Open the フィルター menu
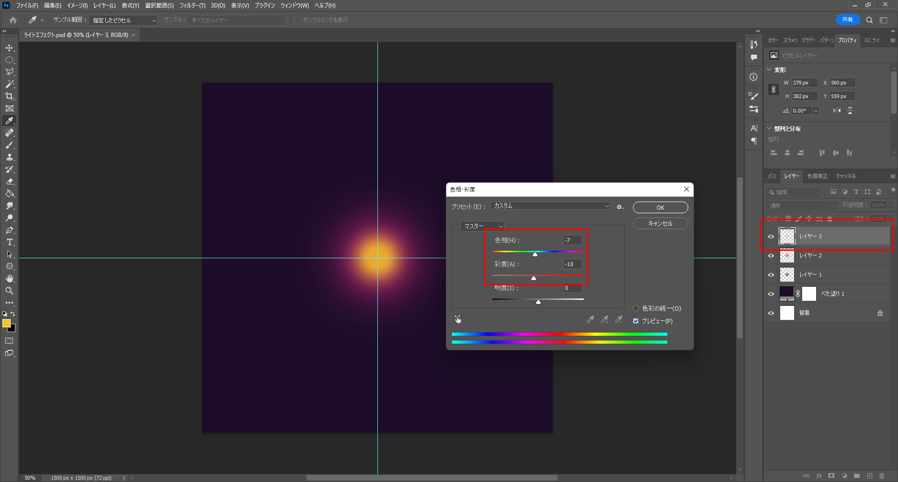The width and height of the screenshot is (898, 482). point(192,6)
